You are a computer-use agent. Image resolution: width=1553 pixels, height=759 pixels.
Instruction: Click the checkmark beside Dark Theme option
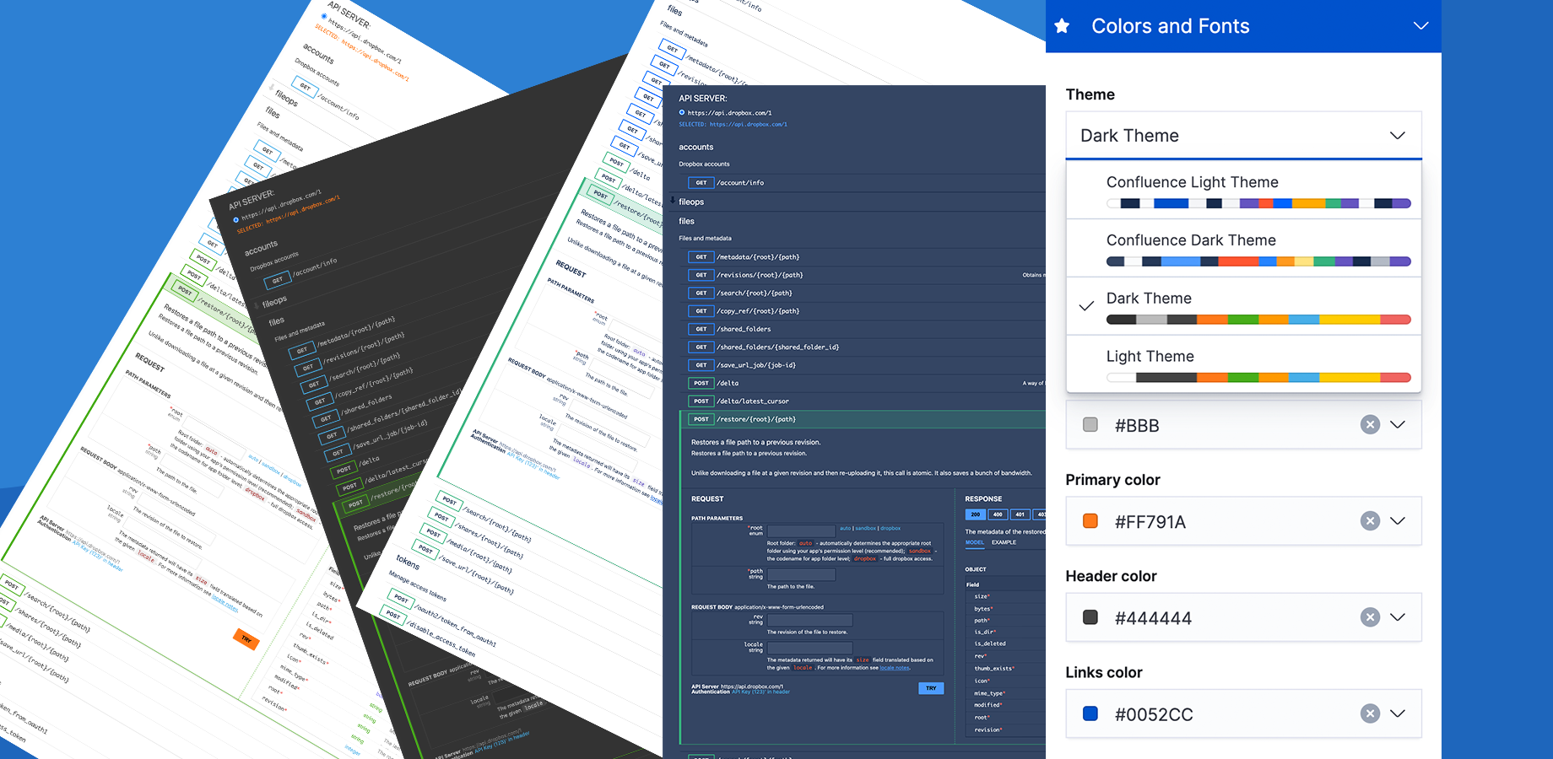(1087, 306)
